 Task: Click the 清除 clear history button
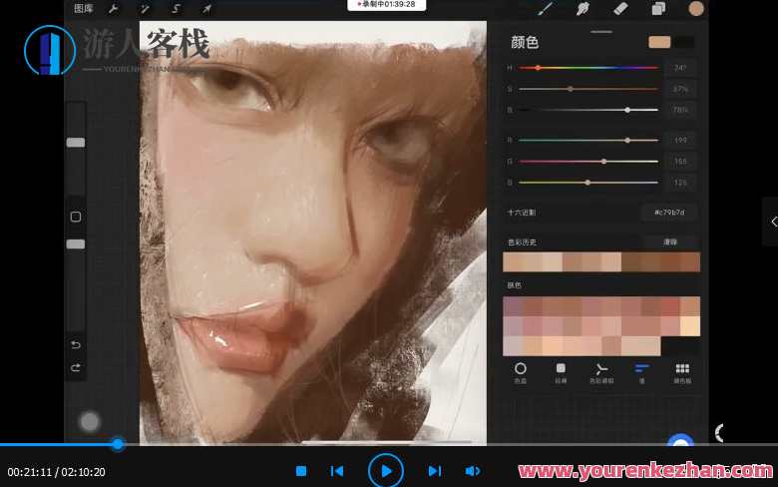click(x=669, y=242)
